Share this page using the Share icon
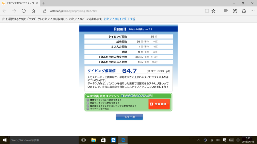Image resolution: width=257 pixels, height=144 pixels. click(x=243, y=11)
